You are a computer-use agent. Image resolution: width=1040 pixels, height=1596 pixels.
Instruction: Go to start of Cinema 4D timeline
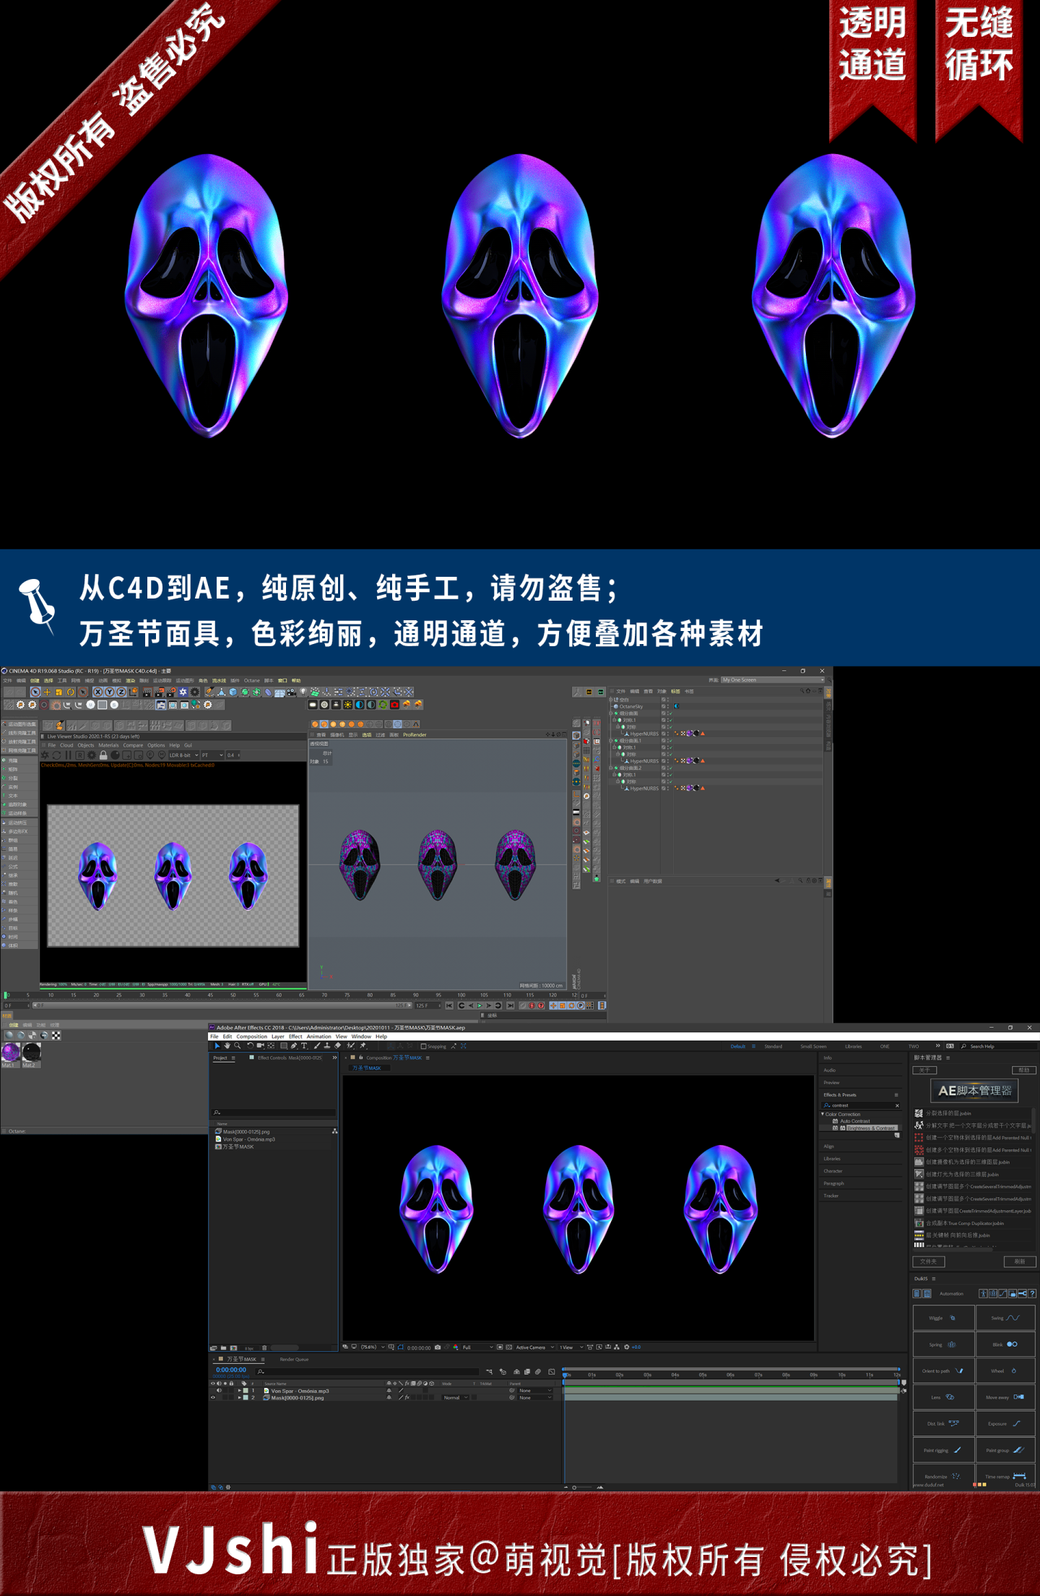tap(449, 1005)
